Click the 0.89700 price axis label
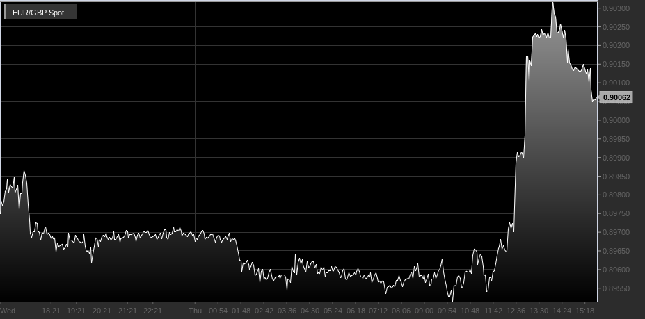 tap(616, 232)
